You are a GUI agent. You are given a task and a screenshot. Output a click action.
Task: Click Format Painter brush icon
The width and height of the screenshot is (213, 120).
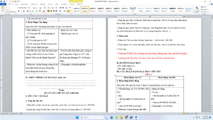[x=11, y=12]
